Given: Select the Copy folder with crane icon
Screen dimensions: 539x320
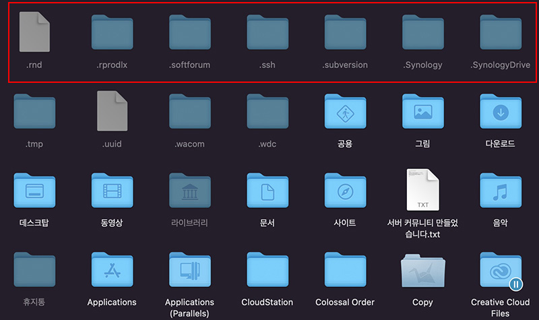Looking at the screenshot, I should pos(423,271).
